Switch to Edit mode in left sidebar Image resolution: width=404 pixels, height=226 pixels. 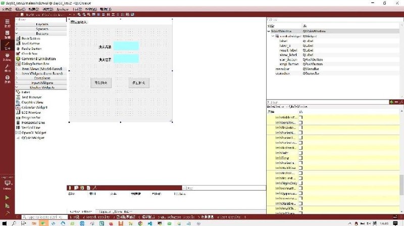click(x=7, y=34)
